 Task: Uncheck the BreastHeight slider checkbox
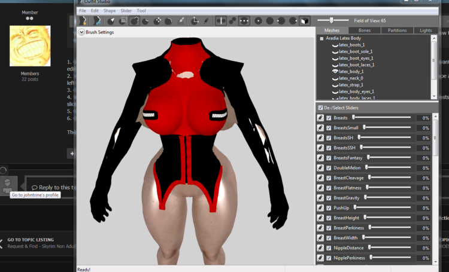click(x=329, y=218)
